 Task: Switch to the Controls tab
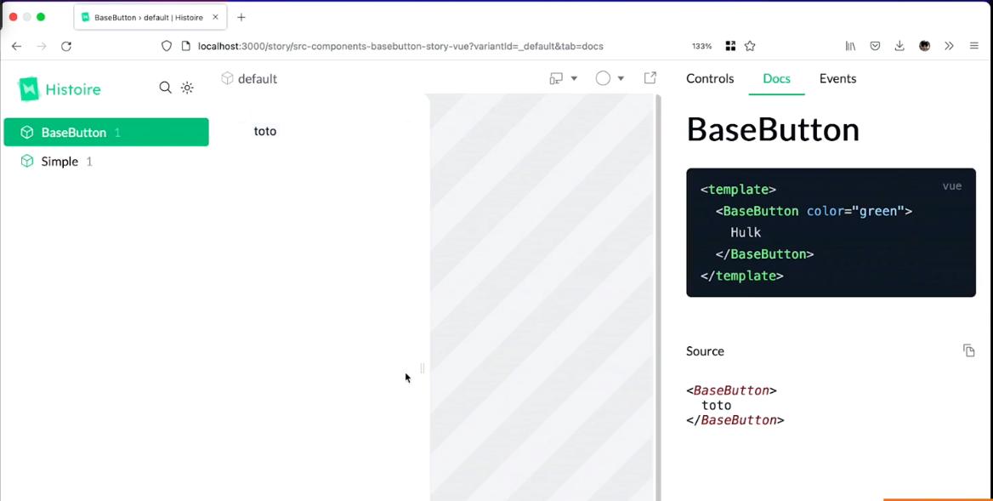pos(710,78)
